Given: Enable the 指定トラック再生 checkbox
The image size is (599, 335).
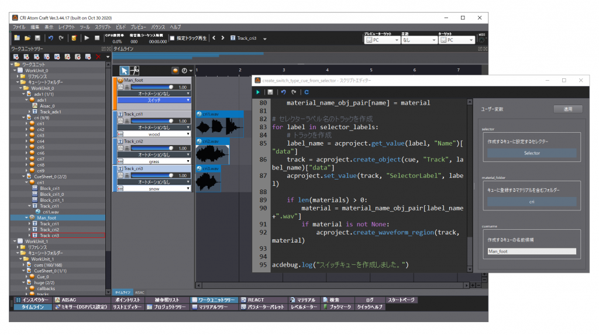Looking at the screenshot, I should pyautogui.click(x=172, y=39).
